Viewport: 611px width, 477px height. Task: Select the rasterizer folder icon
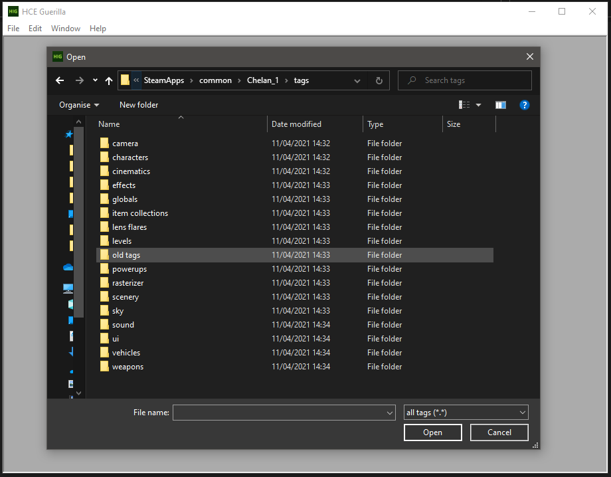pos(104,282)
